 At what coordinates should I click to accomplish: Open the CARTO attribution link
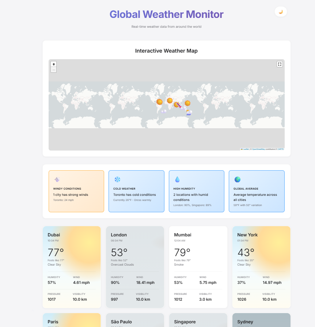[x=281, y=149]
